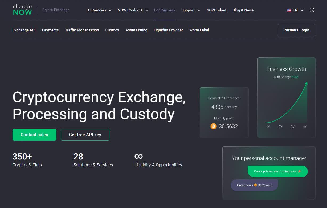Open the EN language selector
Viewport: 327px width, 208px height.
point(295,10)
